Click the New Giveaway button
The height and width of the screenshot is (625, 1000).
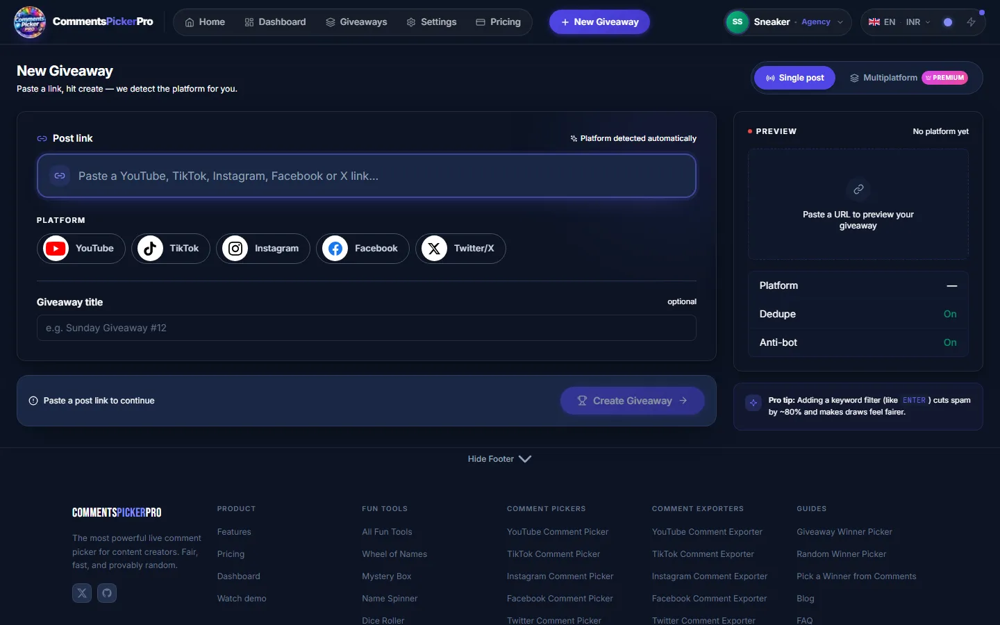coord(599,22)
